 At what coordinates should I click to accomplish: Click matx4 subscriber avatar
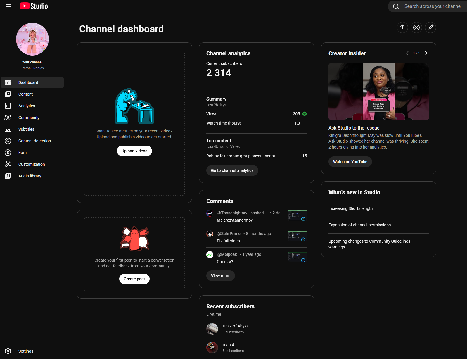212,348
